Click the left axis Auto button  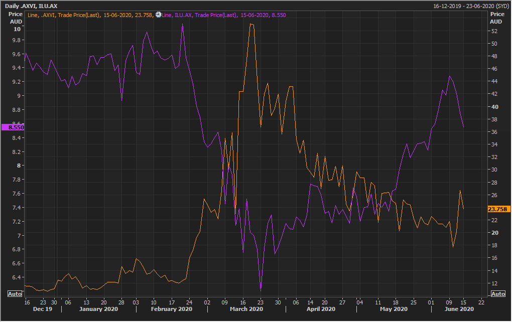[15, 294]
